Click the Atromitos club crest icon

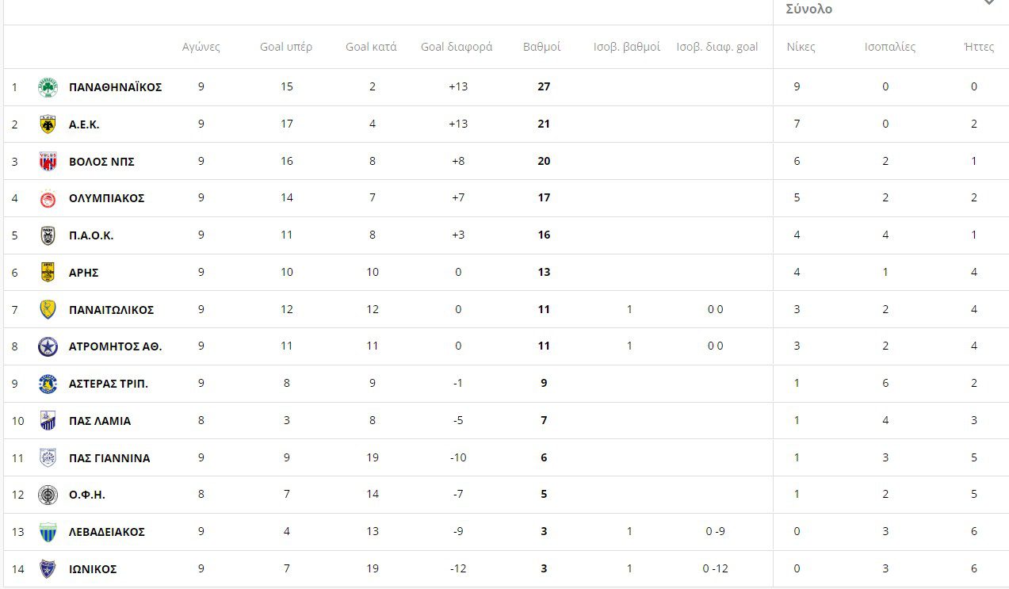48,346
